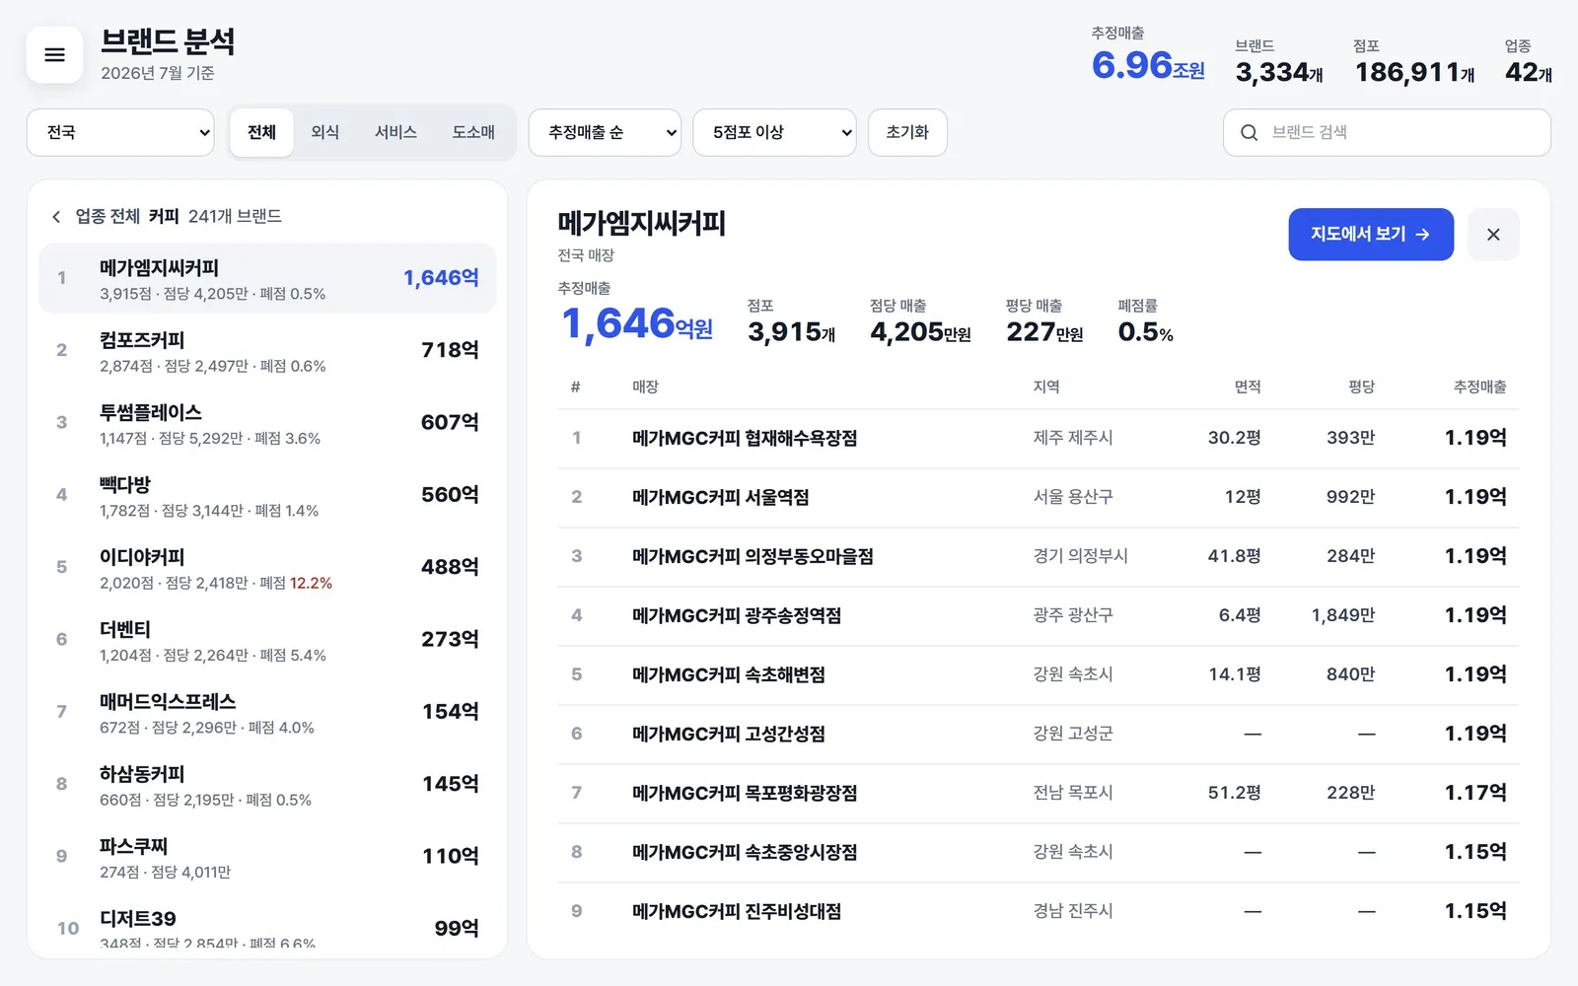
Task: Select the 더벤티 brand row
Action: 267,640
